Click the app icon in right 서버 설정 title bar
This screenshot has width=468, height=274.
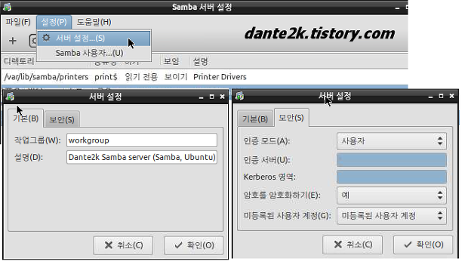[x=240, y=96]
